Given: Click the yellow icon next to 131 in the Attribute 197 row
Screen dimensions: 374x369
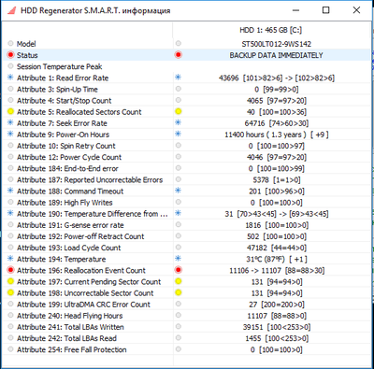Looking at the screenshot, I should point(179,281).
